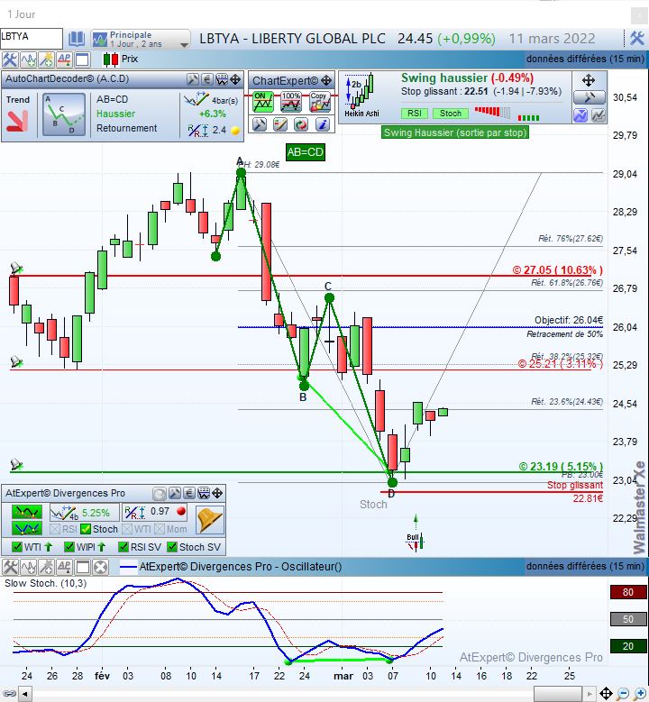Click the green RSI button in swing panel

415,114
